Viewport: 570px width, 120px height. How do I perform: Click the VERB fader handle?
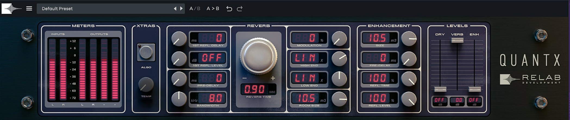(x=457, y=40)
